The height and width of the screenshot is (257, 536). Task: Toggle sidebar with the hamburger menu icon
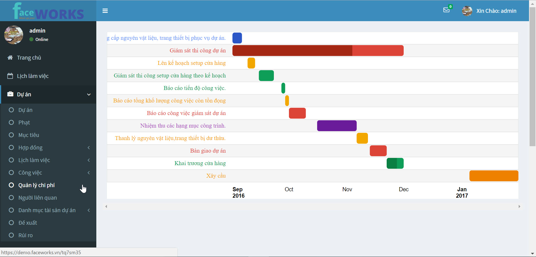tap(105, 11)
